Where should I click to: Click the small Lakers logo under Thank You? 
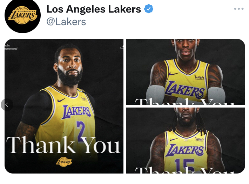64,162
